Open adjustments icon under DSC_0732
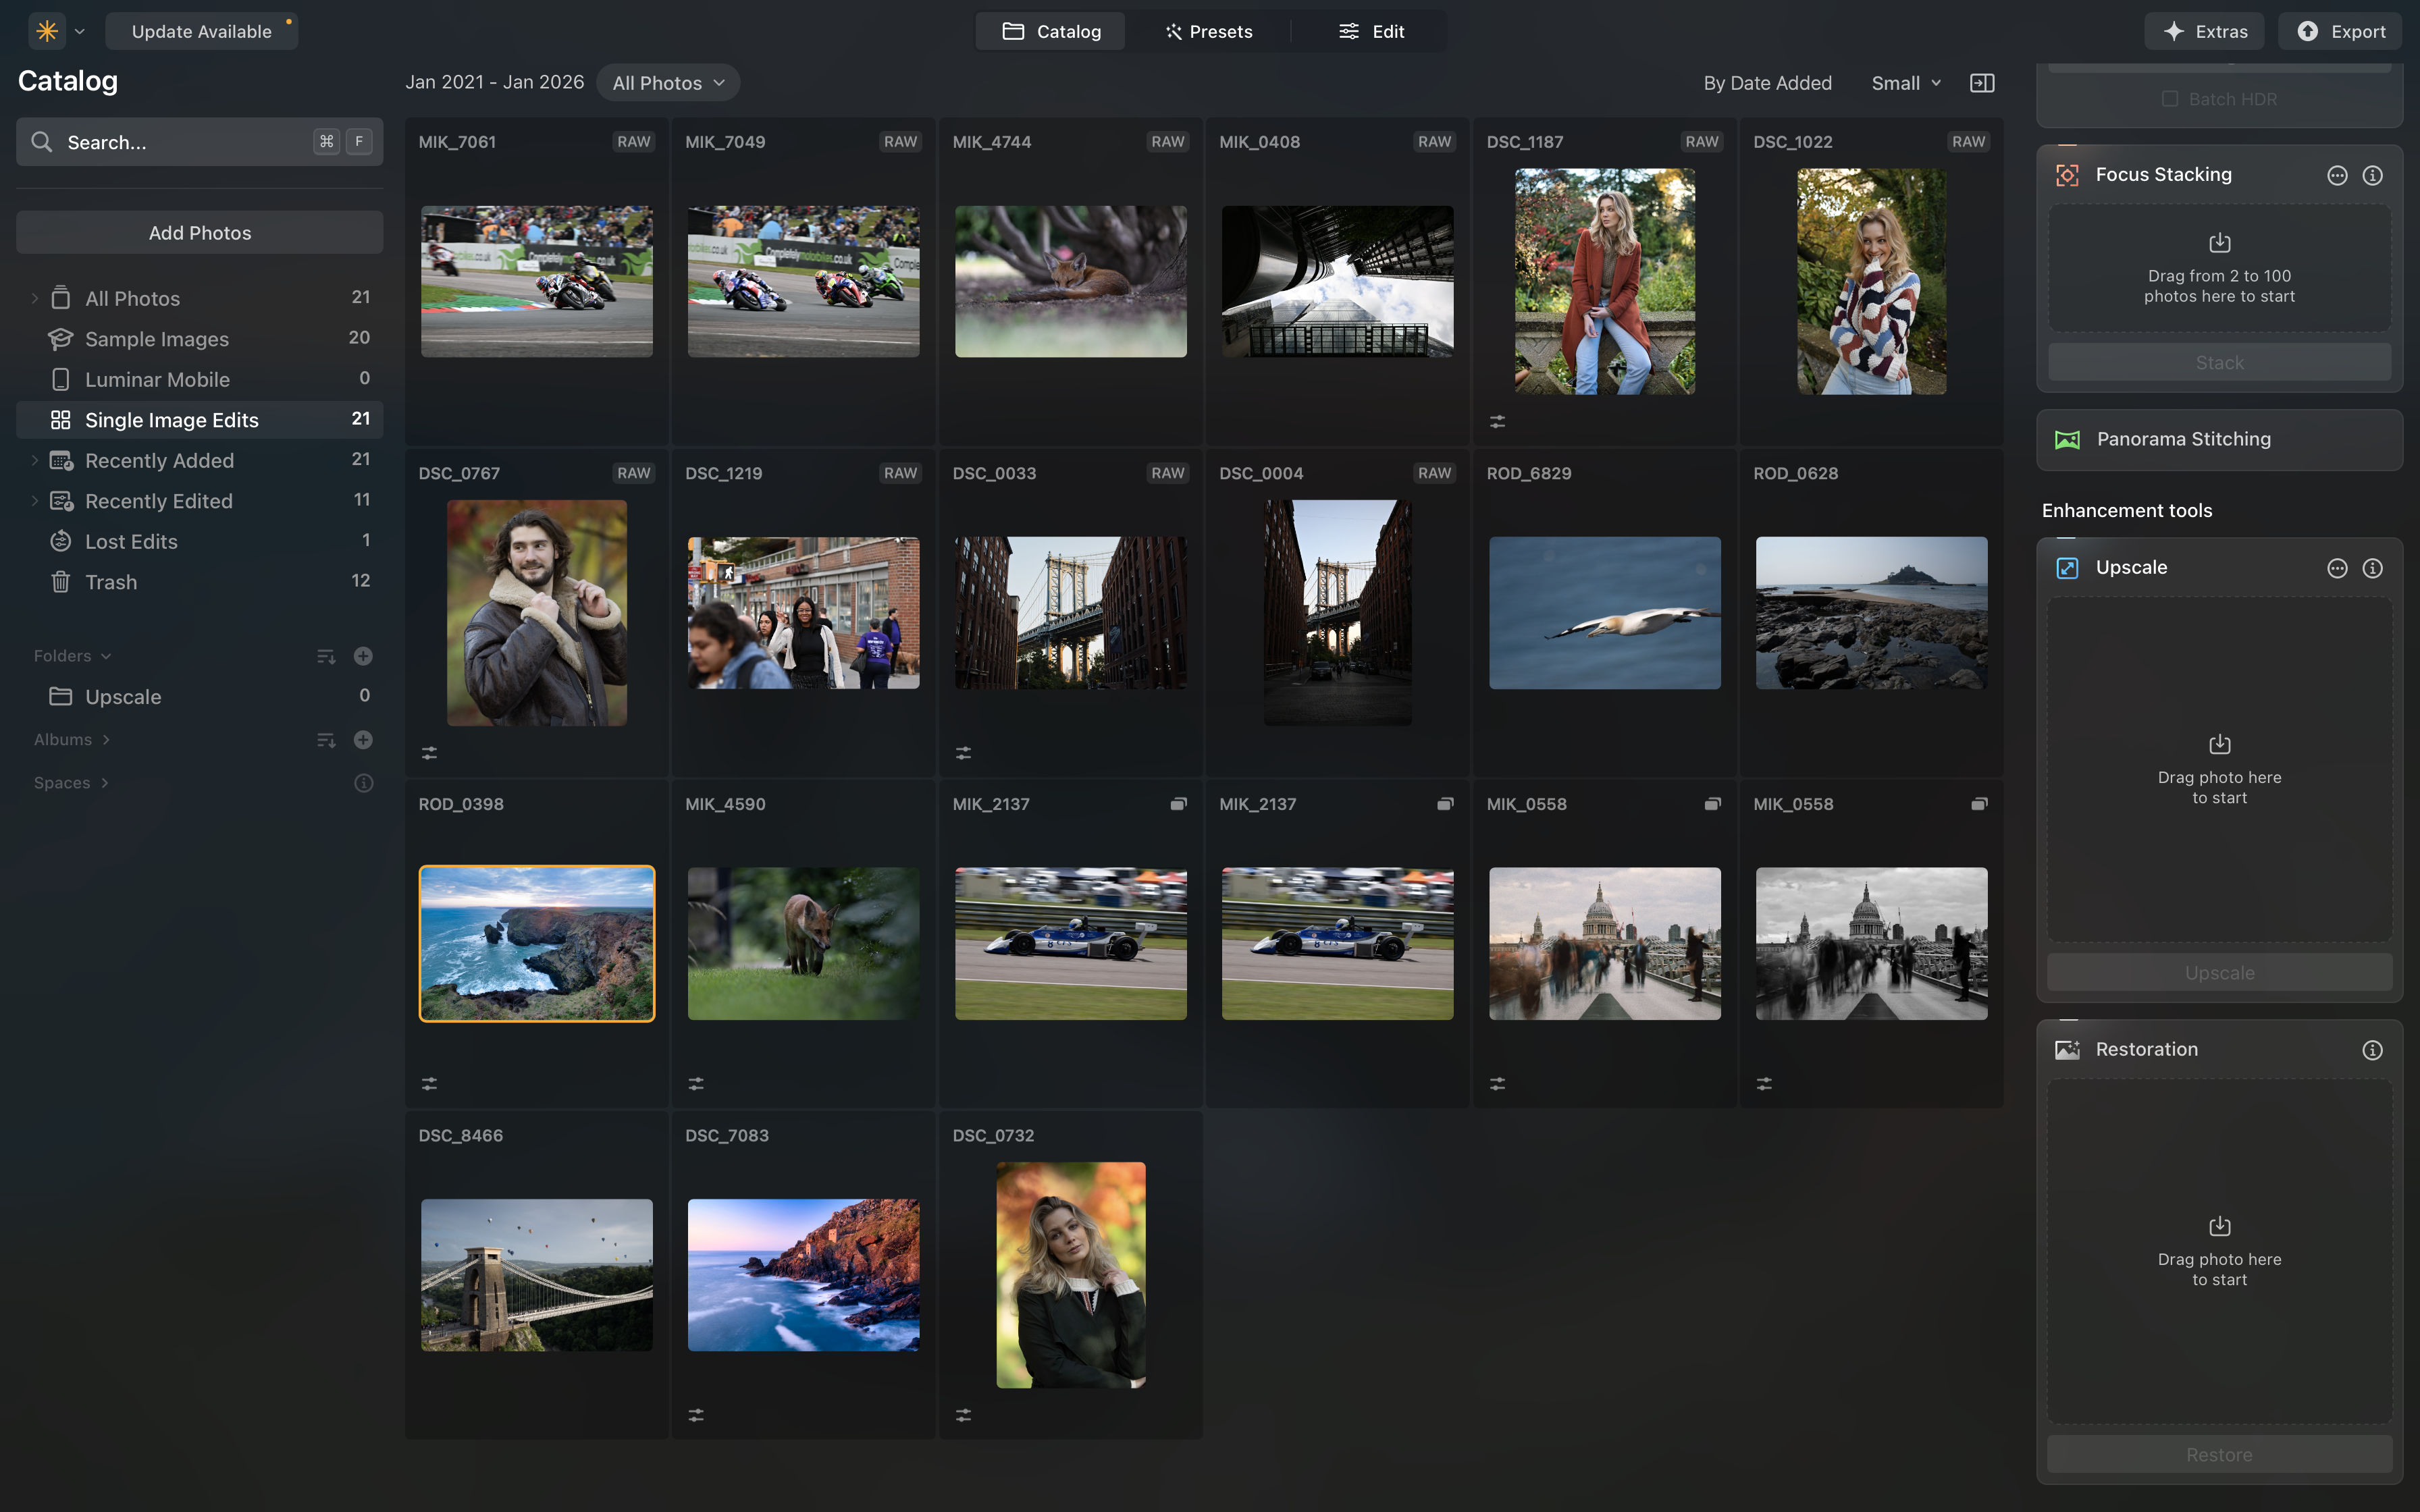 coord(963,1414)
